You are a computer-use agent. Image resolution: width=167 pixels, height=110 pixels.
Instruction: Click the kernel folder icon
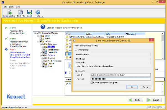tap(43, 39)
